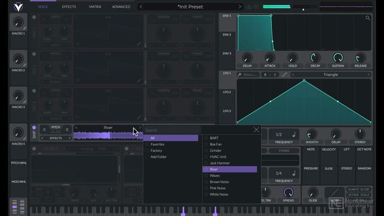Image resolution: width=384 pixels, height=216 pixels.
Task: Switch to the ADVANCED tab
Action: click(121, 7)
